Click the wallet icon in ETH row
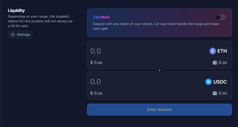The image size is (238, 127). tap(215, 63)
